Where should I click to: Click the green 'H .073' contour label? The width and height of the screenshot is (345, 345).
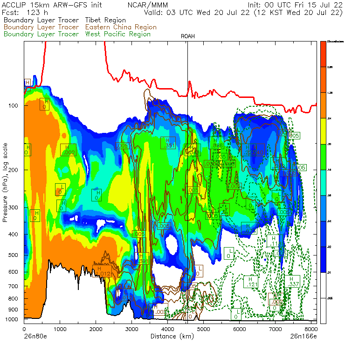[x=249, y=228]
